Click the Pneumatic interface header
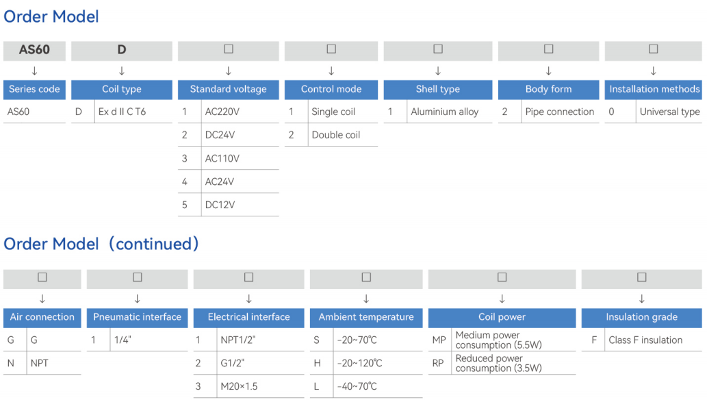 pyautogui.click(x=137, y=317)
